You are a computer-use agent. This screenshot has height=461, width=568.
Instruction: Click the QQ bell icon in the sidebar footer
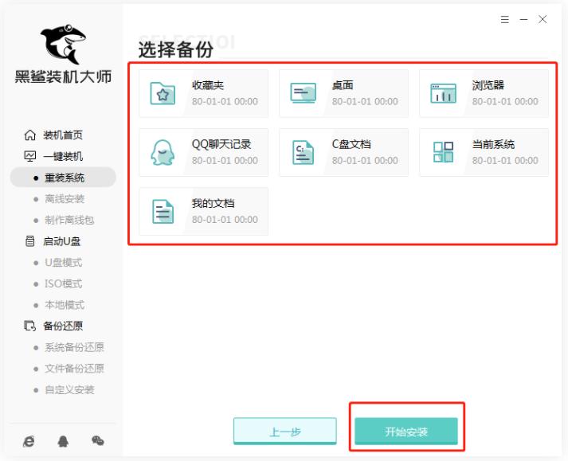coord(64,440)
